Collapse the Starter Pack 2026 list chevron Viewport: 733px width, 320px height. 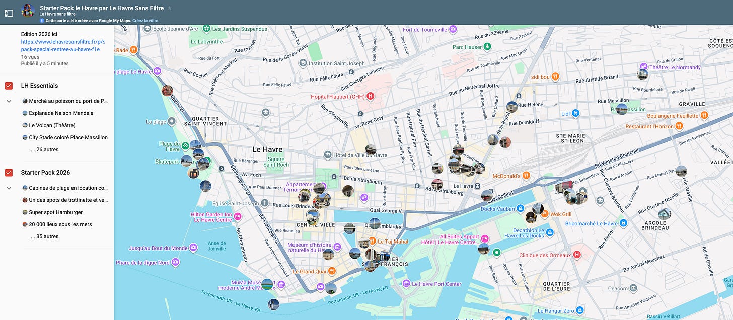click(x=9, y=188)
